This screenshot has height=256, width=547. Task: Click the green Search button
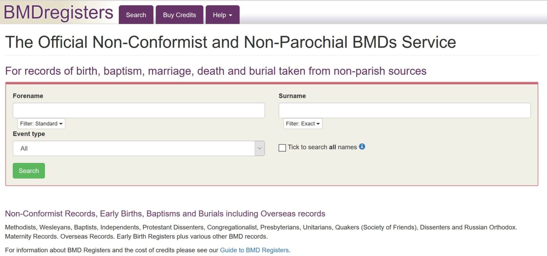tap(29, 171)
